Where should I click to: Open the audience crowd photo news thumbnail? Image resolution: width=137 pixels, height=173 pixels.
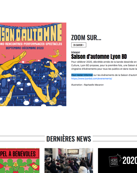point(69,161)
